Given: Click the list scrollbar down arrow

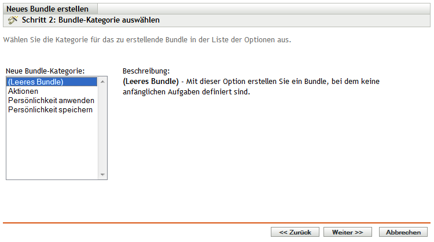Looking at the screenshot, I should click(x=104, y=175).
